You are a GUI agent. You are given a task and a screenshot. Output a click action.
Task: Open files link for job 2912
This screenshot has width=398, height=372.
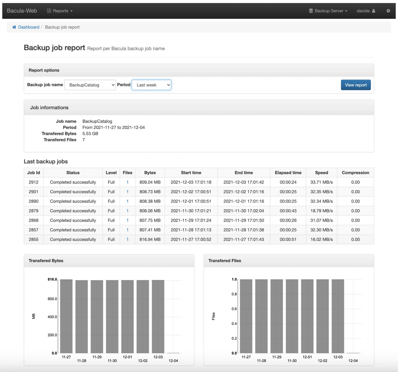pyautogui.click(x=127, y=182)
